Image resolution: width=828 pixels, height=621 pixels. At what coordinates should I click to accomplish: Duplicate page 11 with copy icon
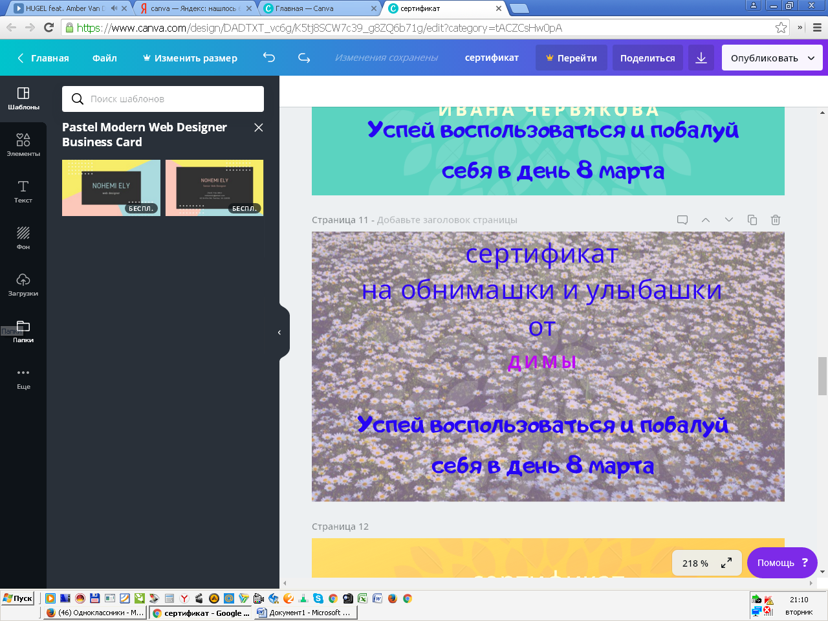coord(752,220)
